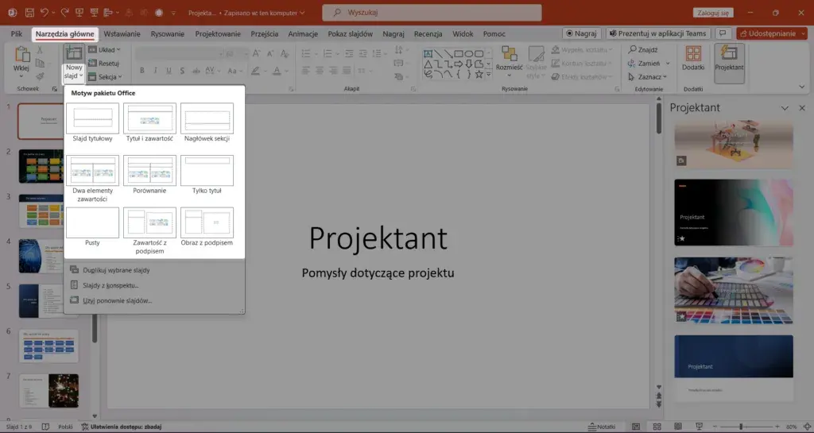Pick the color swatches photo design

(x=734, y=291)
